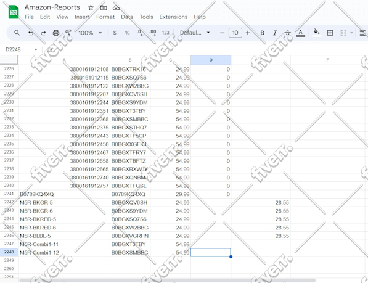Select row 2248 header

coord(9,252)
